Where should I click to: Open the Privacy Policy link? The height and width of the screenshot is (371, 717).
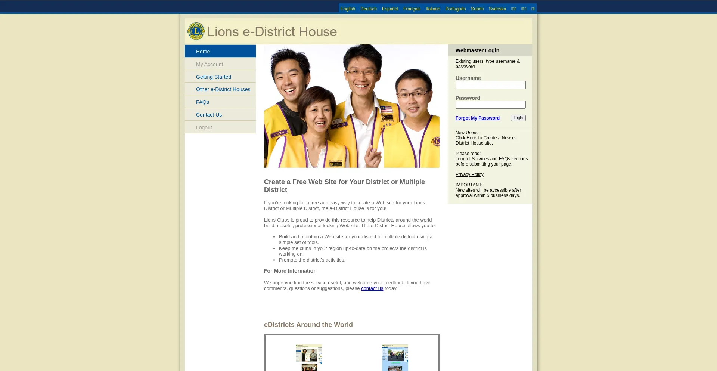coord(469,174)
